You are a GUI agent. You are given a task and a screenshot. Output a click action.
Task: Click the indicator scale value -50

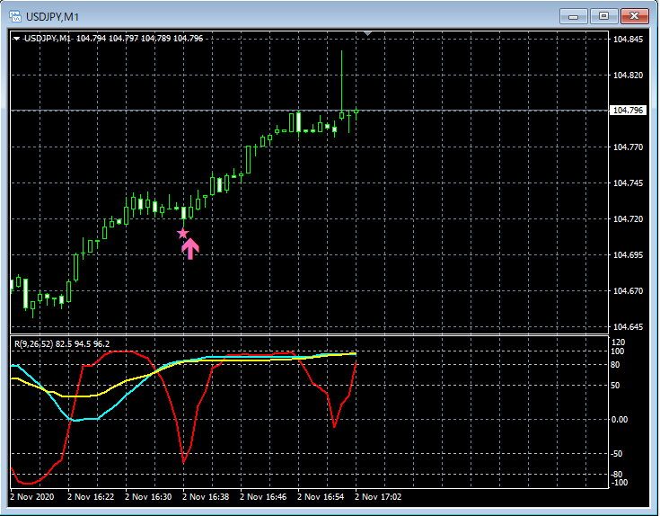pyautogui.click(x=617, y=454)
